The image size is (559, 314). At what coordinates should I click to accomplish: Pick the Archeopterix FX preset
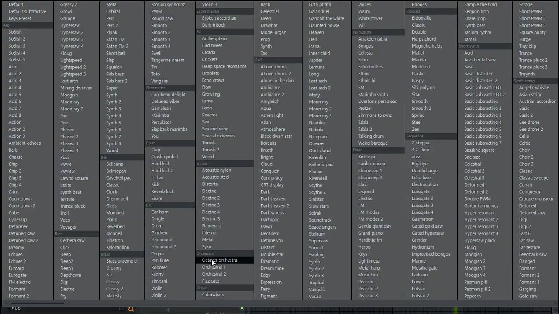point(215,38)
